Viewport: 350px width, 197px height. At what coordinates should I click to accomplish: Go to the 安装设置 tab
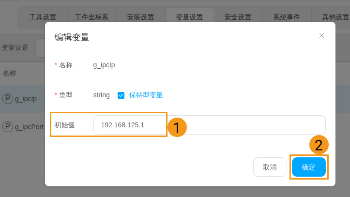(x=140, y=17)
